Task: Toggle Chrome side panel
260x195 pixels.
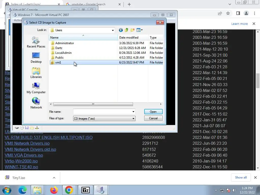Action: pyautogui.click(x=238, y=13)
